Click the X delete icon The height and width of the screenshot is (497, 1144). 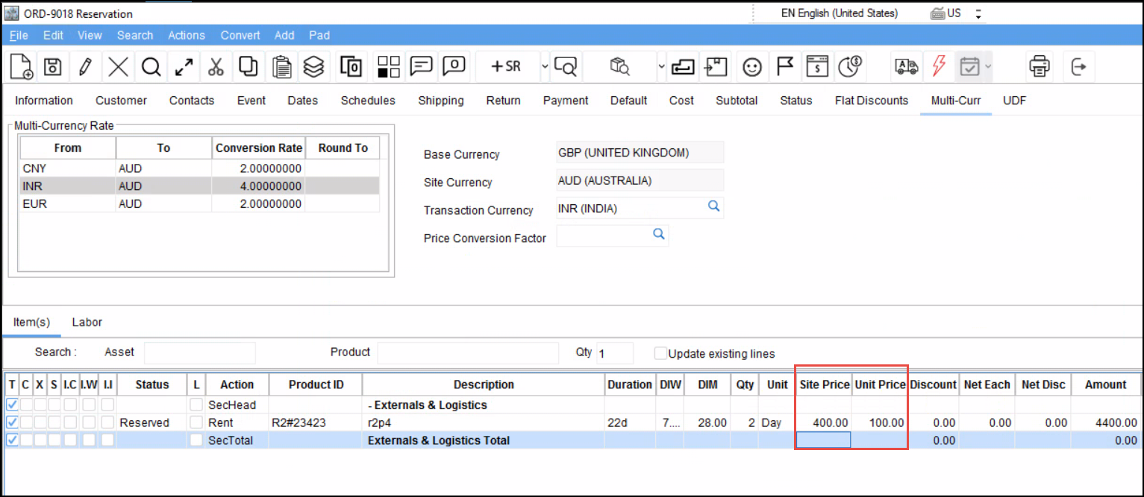click(118, 67)
